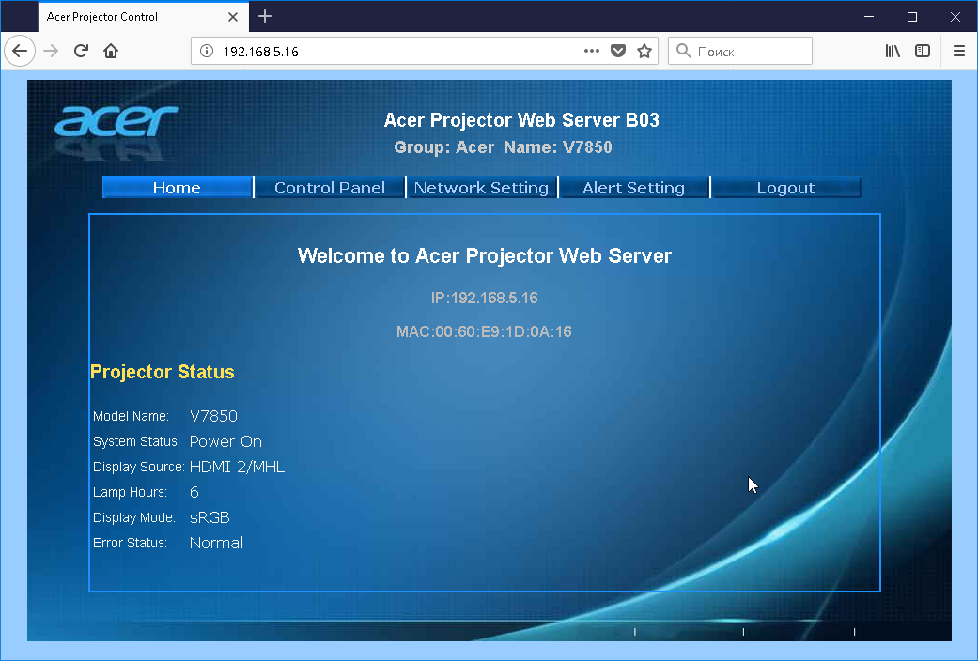The width and height of the screenshot is (978, 661).
Task: Click the Lamp Hours: label
Action: click(131, 492)
